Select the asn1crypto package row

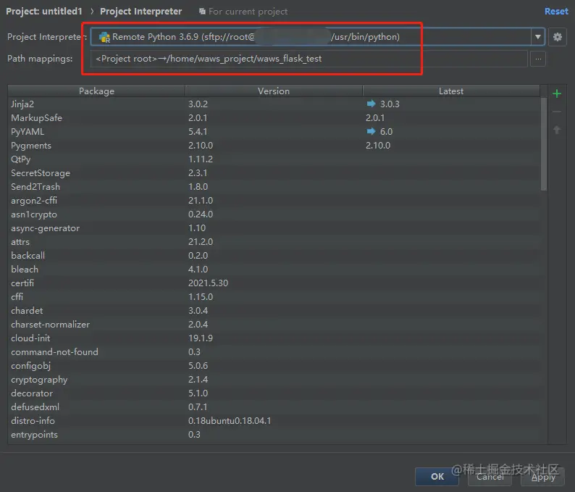274,214
